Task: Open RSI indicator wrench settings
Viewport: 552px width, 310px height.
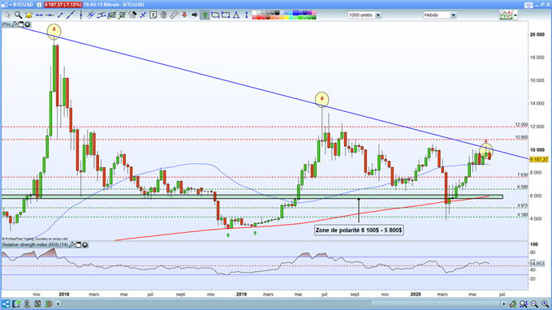Action: (x=72, y=244)
